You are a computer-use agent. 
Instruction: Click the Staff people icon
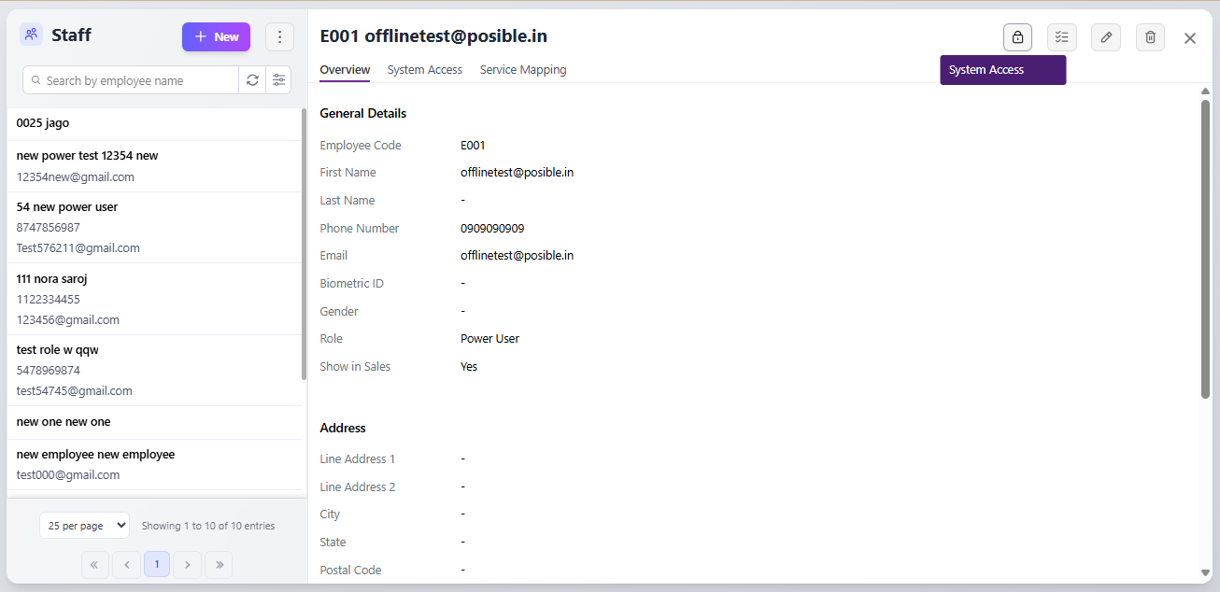coord(32,35)
